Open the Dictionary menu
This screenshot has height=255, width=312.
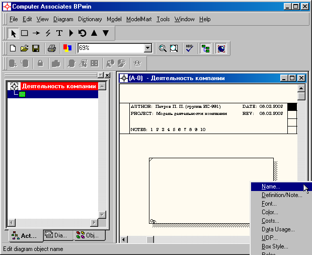pyautogui.click(x=90, y=19)
